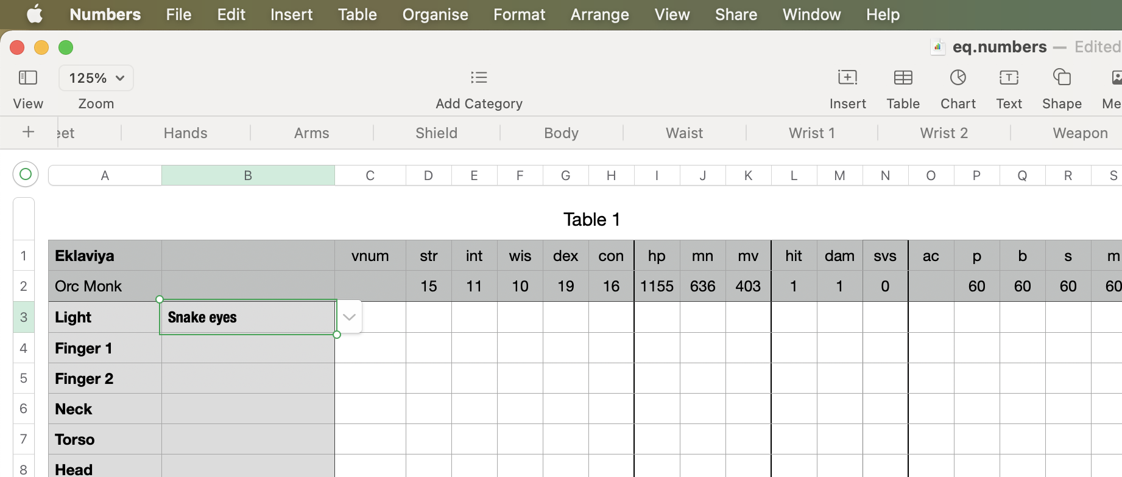Click the Table toolbar icon
Screen dimensions: 1122x477
click(903, 78)
